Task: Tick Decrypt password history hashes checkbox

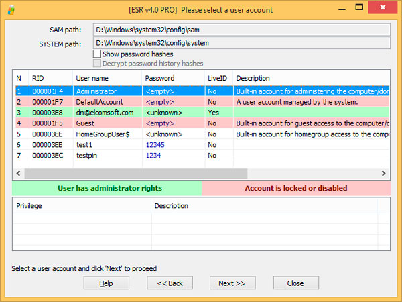Action: pyautogui.click(x=98, y=63)
